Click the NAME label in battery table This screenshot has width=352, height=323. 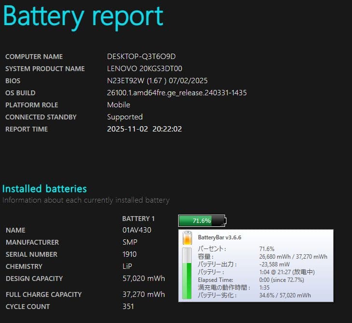coord(15,230)
